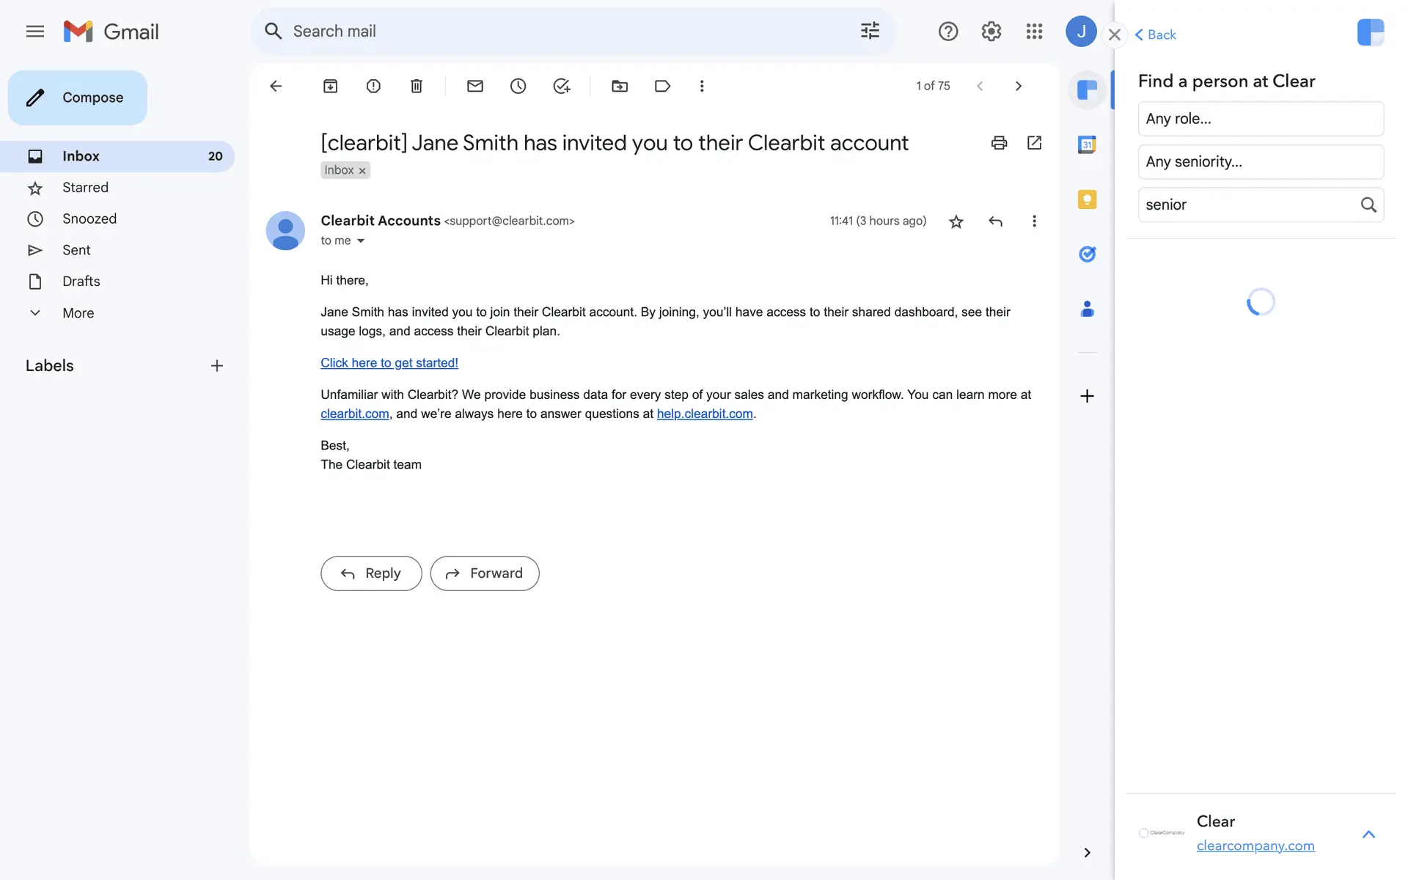Click the 'Click here to get started!' link

[389, 363]
